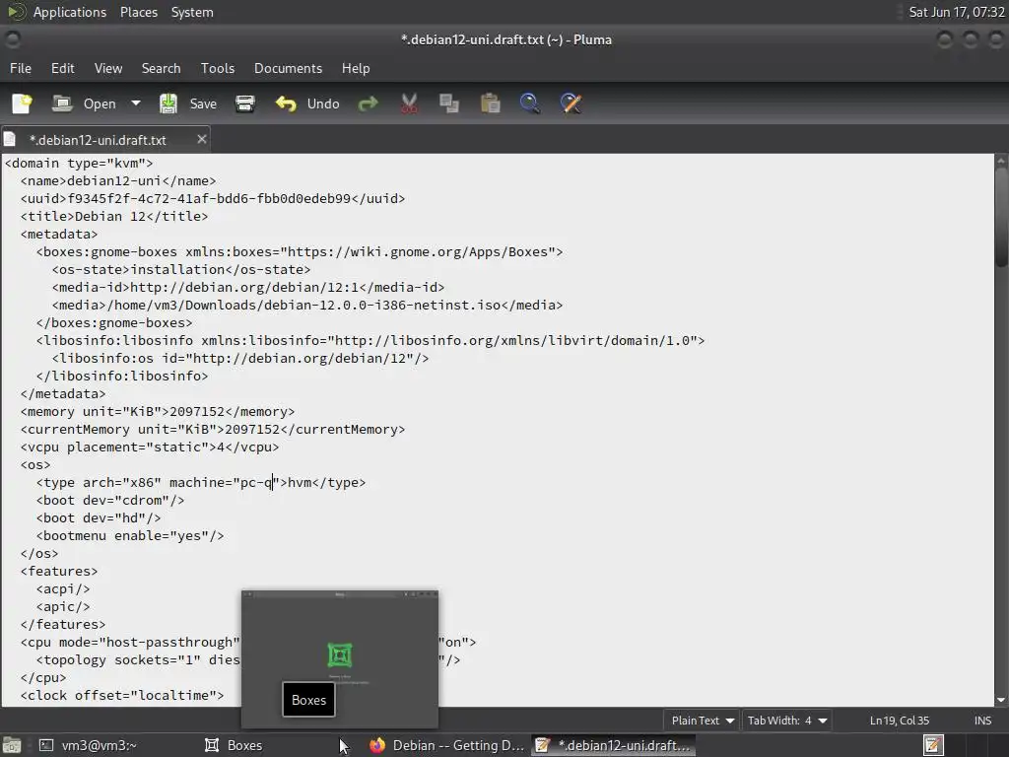
Task: Click the currentMemory 2097152 line
Action: [213, 430]
